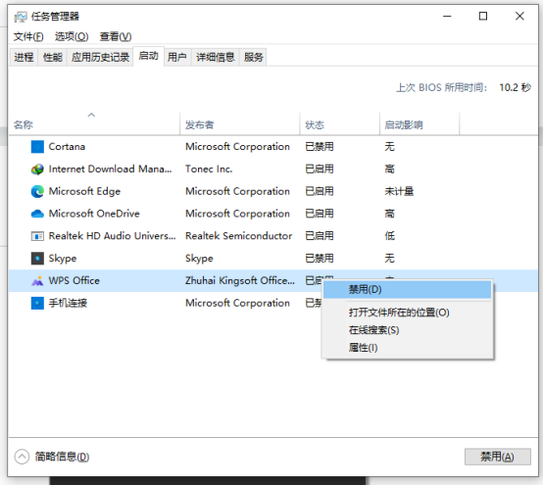This screenshot has width=543, height=485.
Task: Click 无 impact in Skype row
Action: point(389,259)
